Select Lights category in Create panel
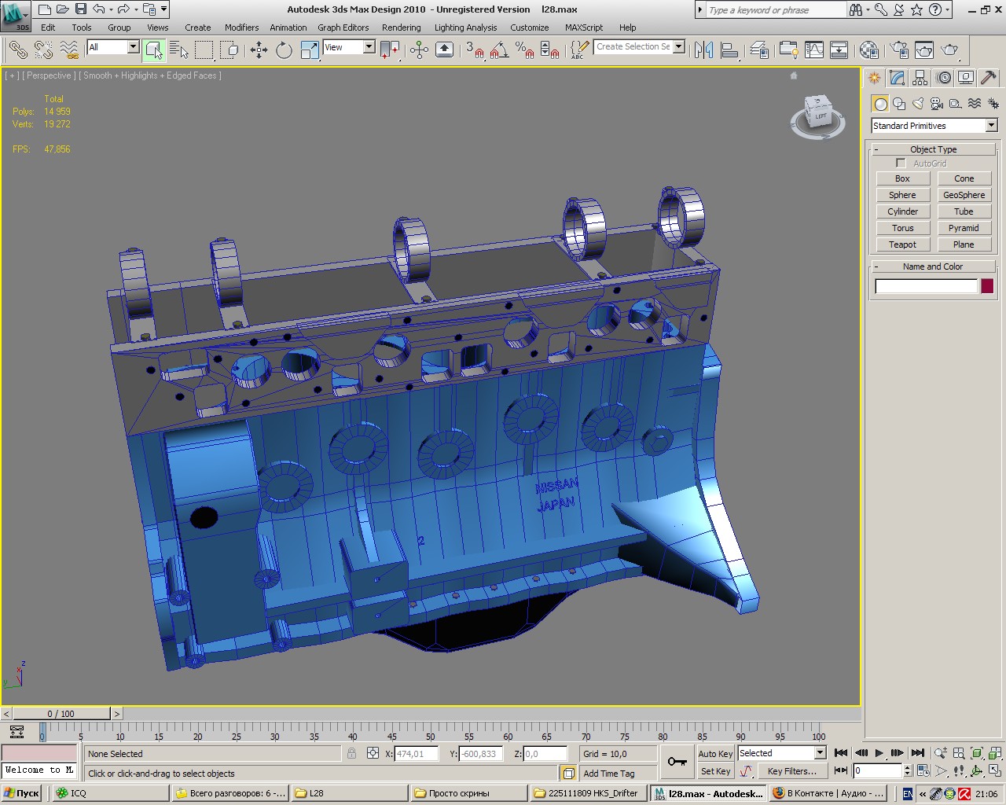The image size is (1006, 805). pos(918,104)
